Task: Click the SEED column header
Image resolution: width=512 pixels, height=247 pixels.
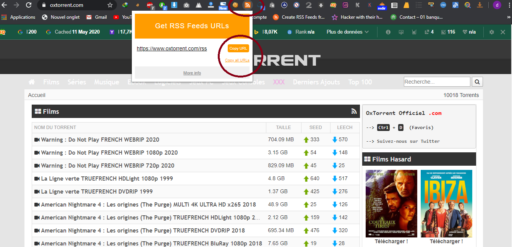Action: pos(316,128)
